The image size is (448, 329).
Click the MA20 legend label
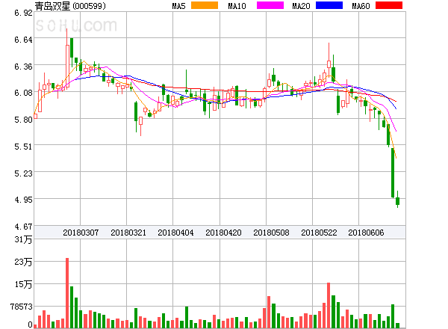301,6
